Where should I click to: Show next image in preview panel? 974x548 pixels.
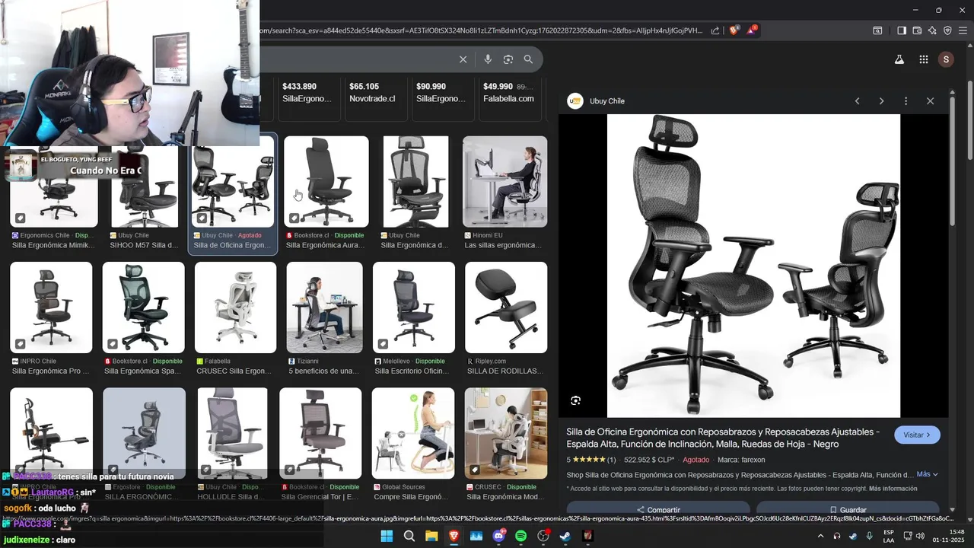[x=881, y=101]
